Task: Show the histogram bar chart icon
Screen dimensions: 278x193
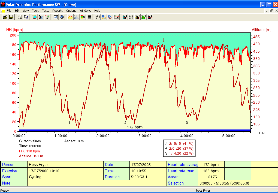Action: 77,17
